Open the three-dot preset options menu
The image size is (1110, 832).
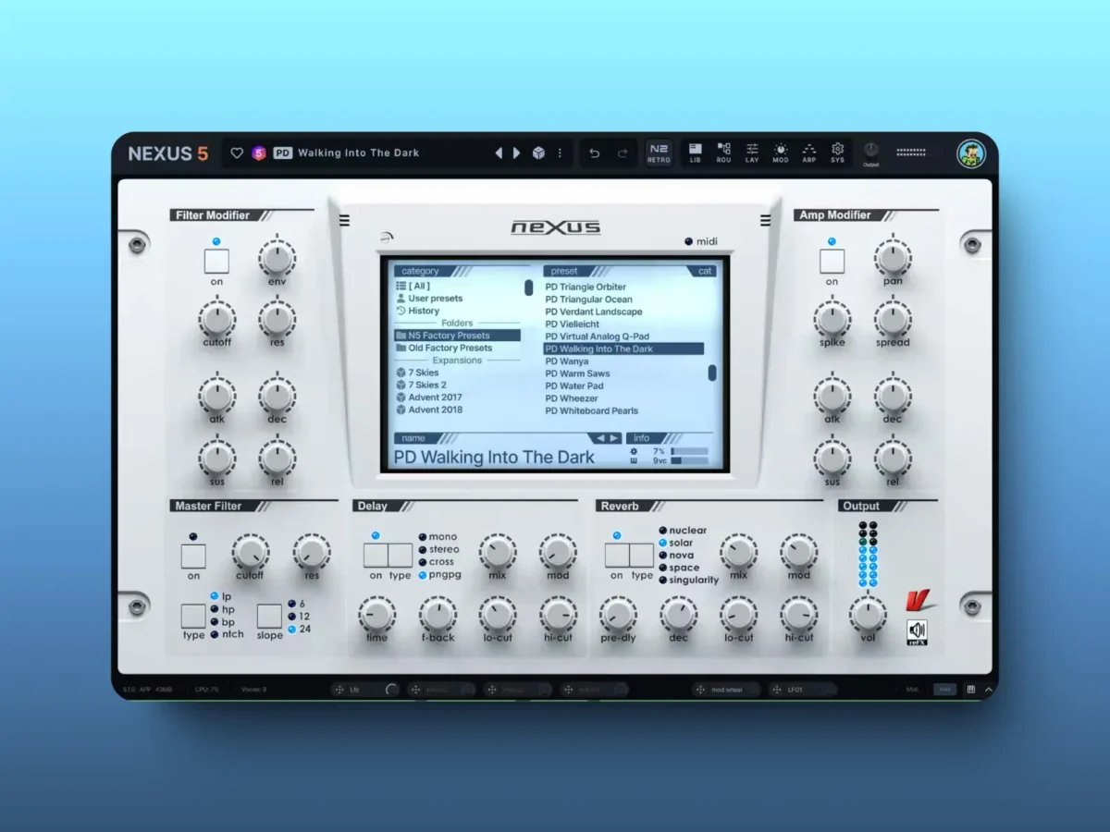pyautogui.click(x=559, y=153)
